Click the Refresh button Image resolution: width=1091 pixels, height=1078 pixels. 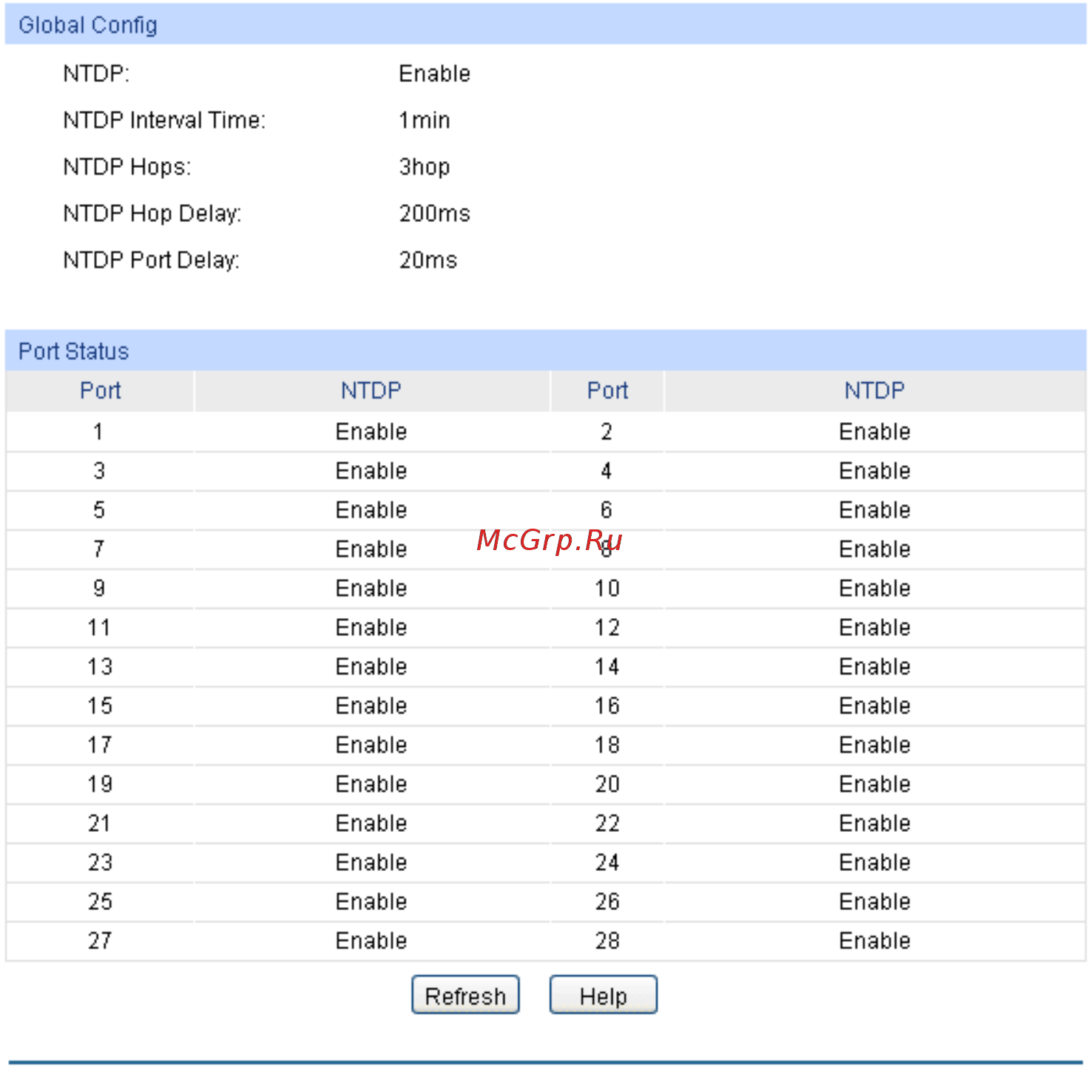(465, 995)
